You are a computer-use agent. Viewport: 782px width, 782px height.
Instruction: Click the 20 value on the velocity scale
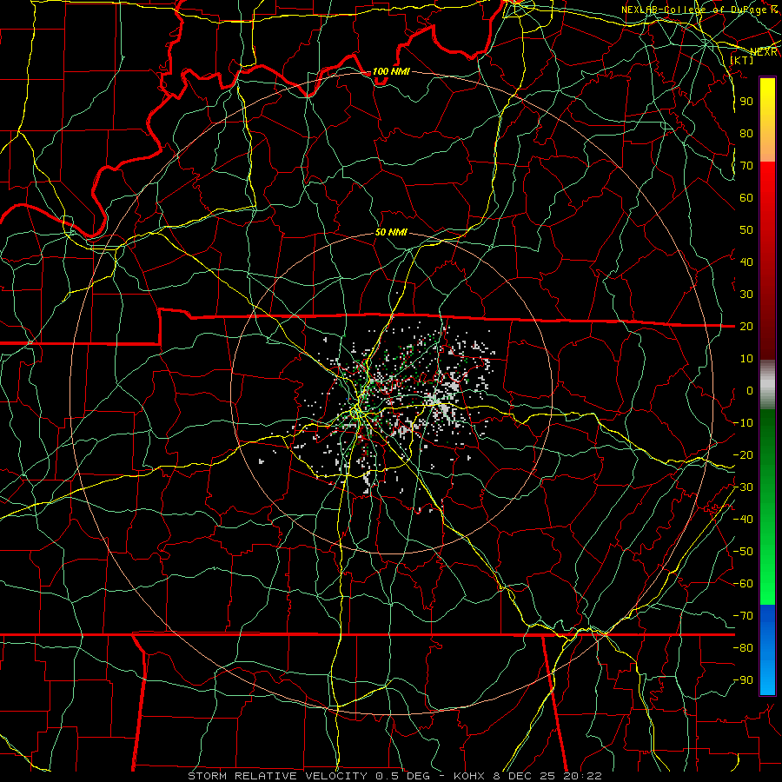coord(746,327)
